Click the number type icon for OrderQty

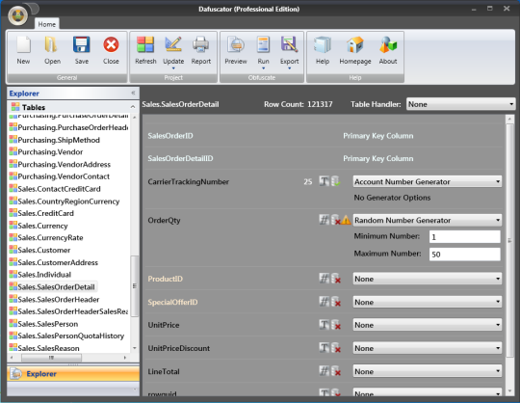click(x=324, y=220)
